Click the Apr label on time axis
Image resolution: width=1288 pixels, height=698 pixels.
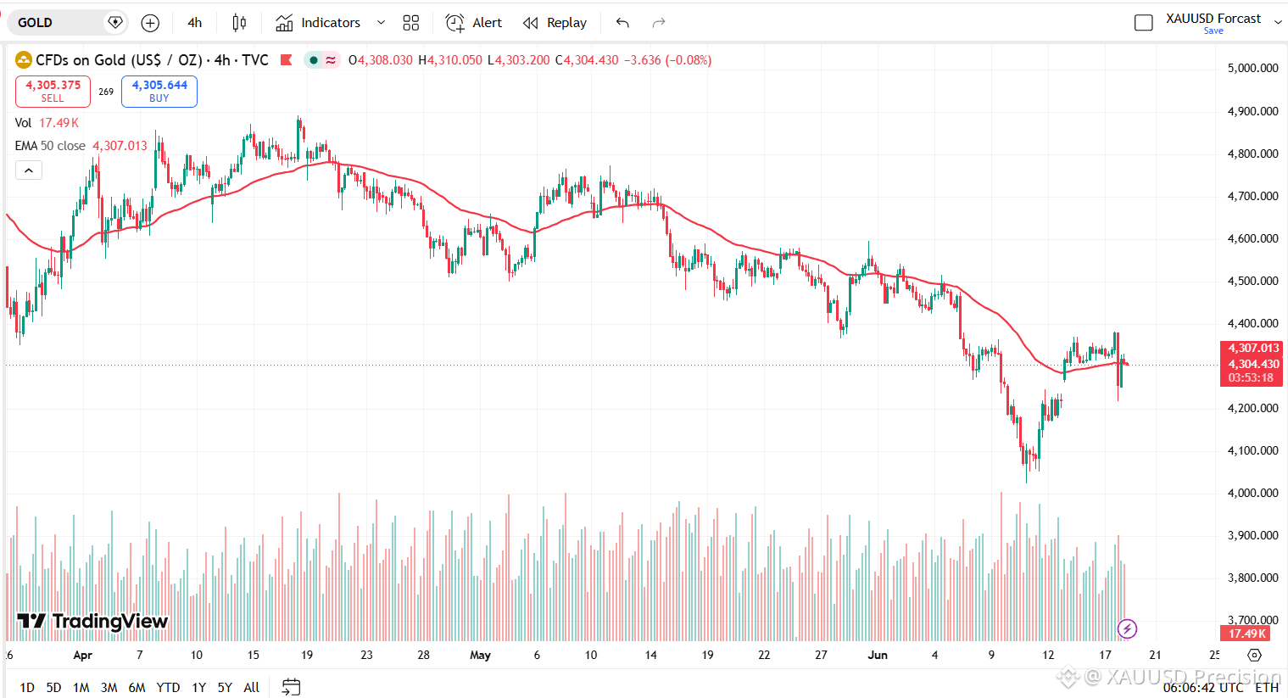tap(83, 655)
